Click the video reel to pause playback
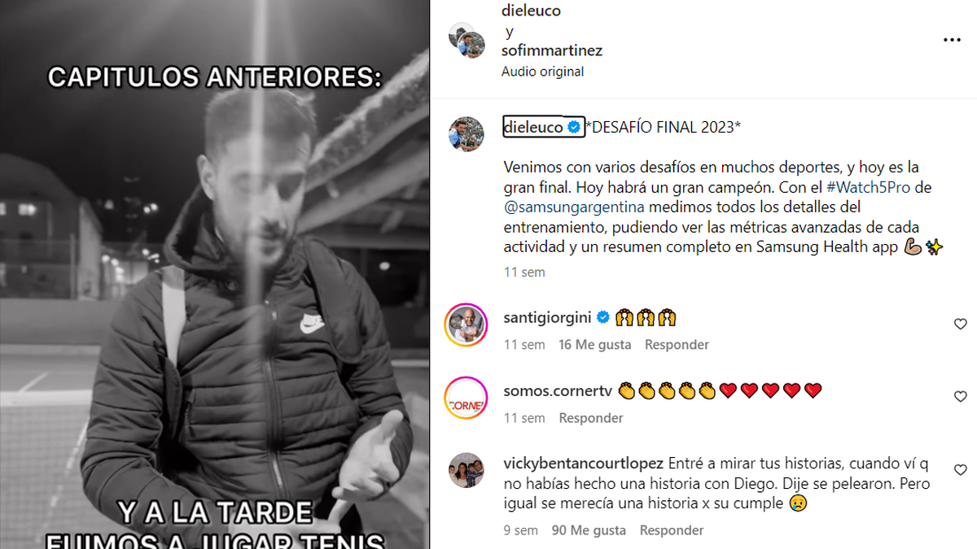The width and height of the screenshot is (977, 549). coord(215,274)
